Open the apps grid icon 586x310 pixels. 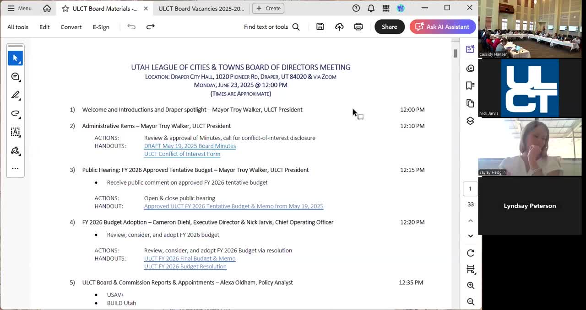[x=386, y=8]
